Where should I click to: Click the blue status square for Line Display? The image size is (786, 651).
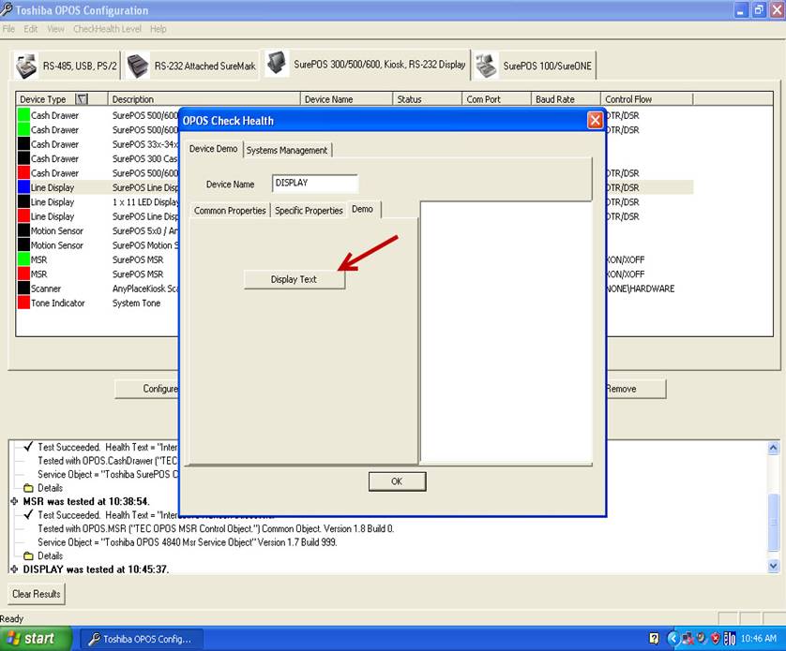coord(23,187)
